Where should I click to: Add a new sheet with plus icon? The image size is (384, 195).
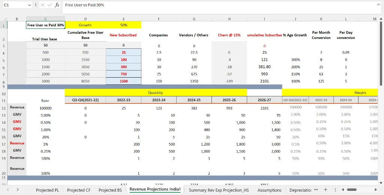(x=325, y=190)
